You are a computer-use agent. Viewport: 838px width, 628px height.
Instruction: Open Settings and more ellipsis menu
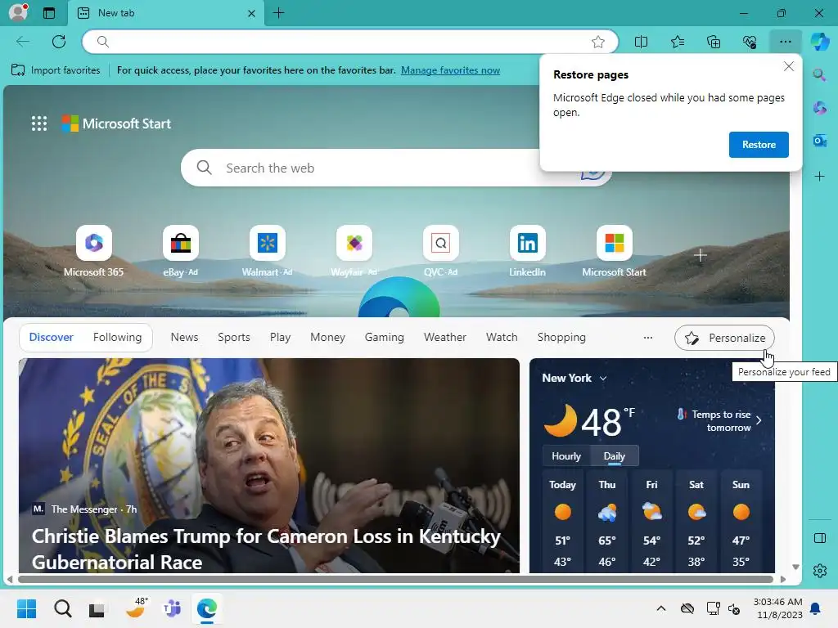(x=785, y=42)
